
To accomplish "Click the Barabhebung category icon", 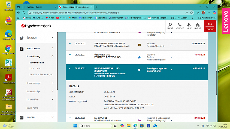I will coord(139,70).
